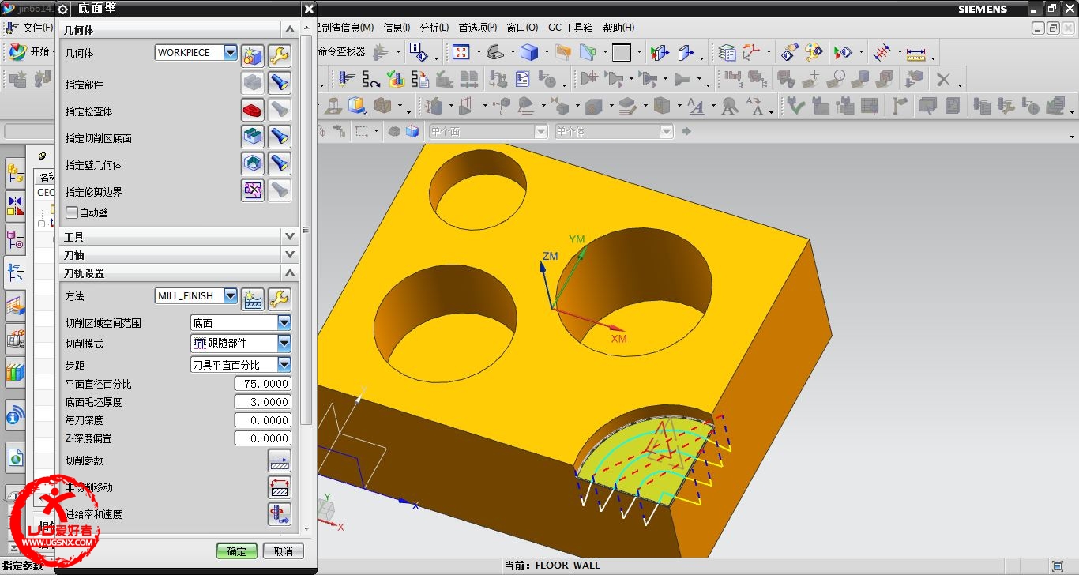The image size is (1079, 575).
Task: Open the GC 工具箱 menu
Action: point(570,28)
